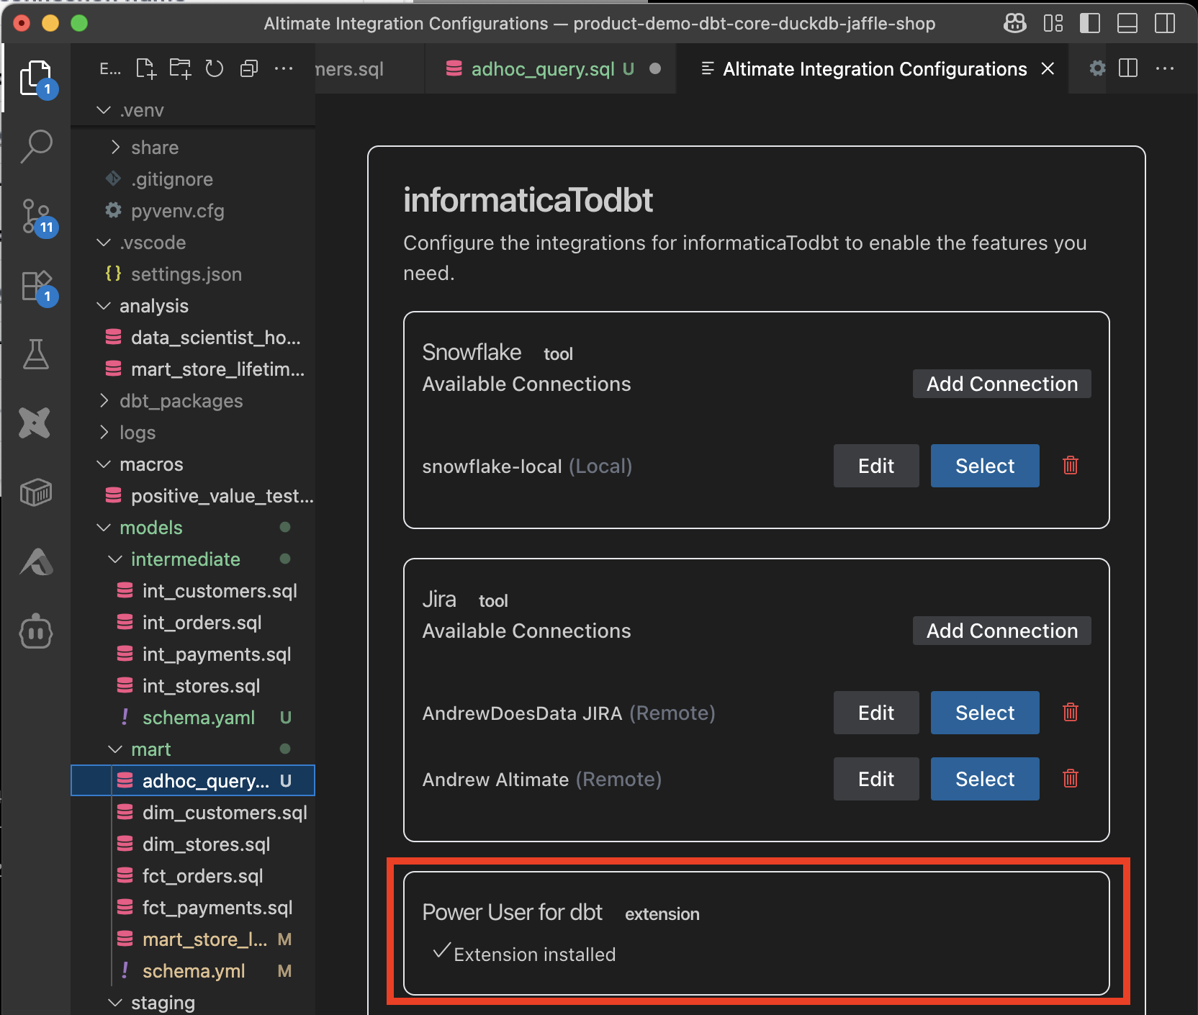1198x1015 pixels.
Task: Open dim_stores.sql model
Action: coord(193,844)
